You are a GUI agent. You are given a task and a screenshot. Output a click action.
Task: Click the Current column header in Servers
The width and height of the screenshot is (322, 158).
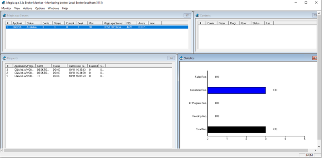pyautogui.click(x=70, y=23)
